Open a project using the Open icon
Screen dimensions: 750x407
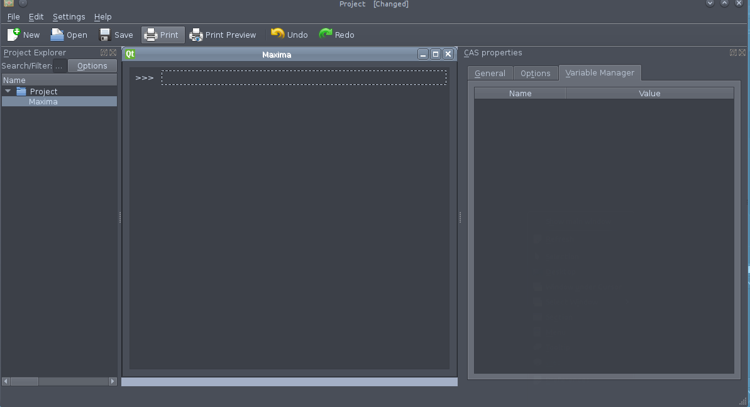coord(57,35)
